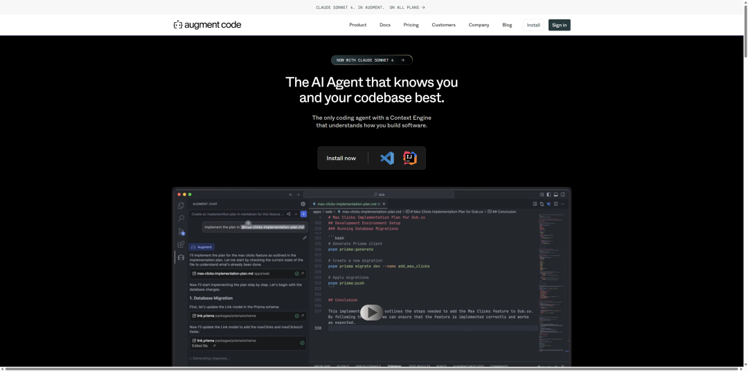Click the Augment label badge in chat
Viewport: 748px width, 371px height.
tap(202, 247)
